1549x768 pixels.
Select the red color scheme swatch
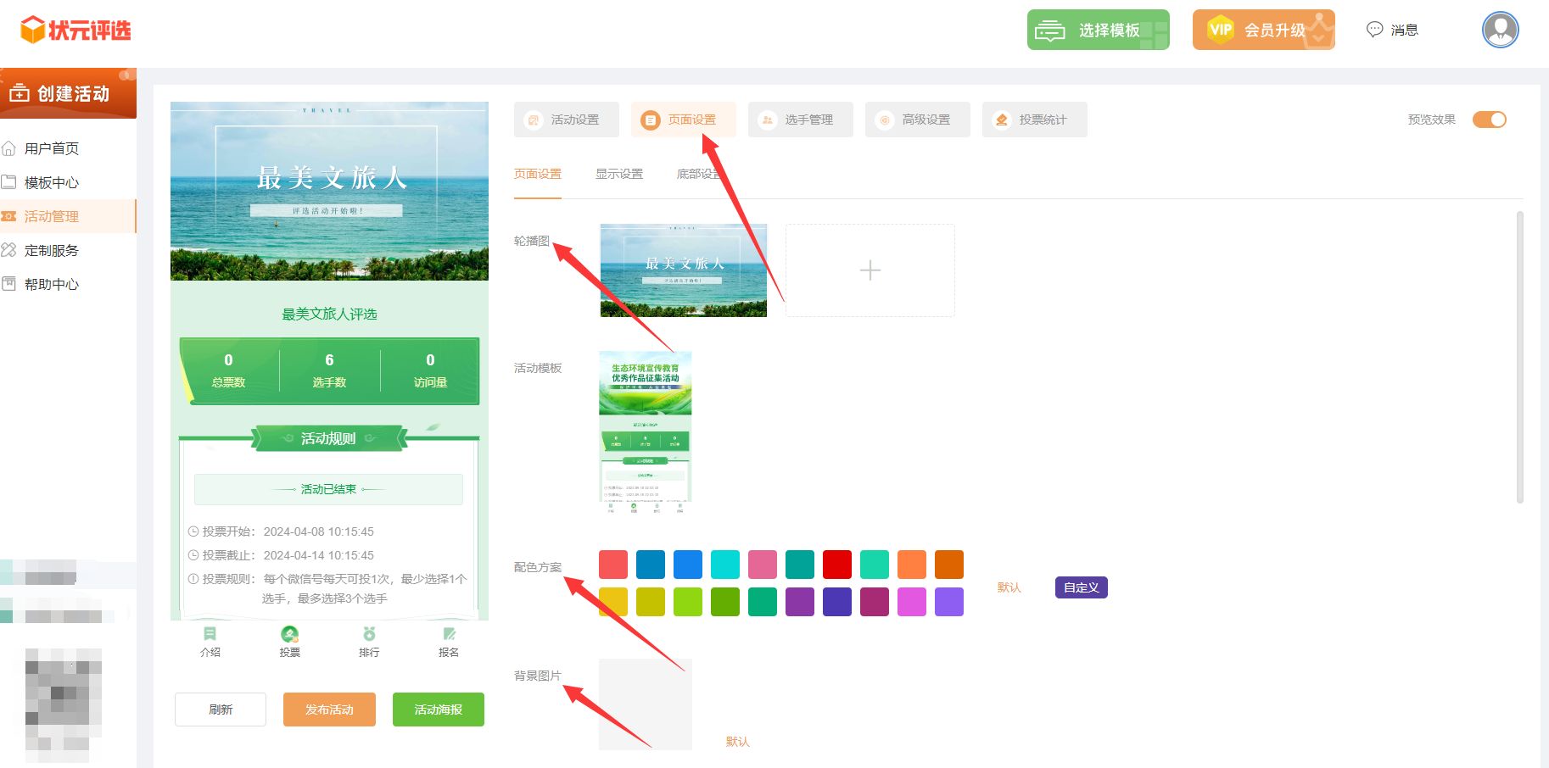(836, 565)
